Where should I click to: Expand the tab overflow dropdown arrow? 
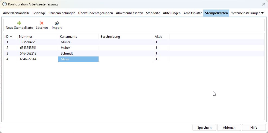pos(262,13)
